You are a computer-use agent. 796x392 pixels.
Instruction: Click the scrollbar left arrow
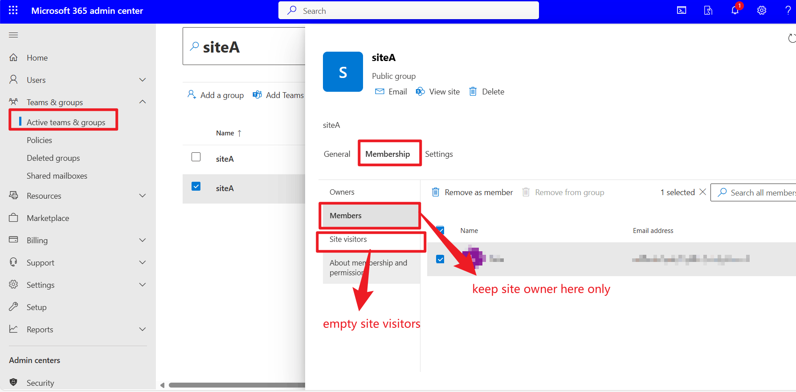(163, 385)
